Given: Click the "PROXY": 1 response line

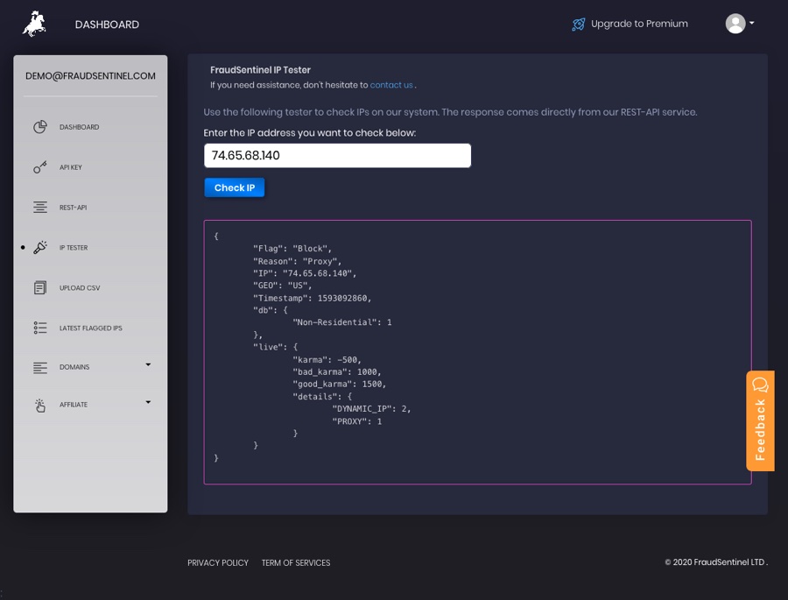Looking at the screenshot, I should point(357,421).
